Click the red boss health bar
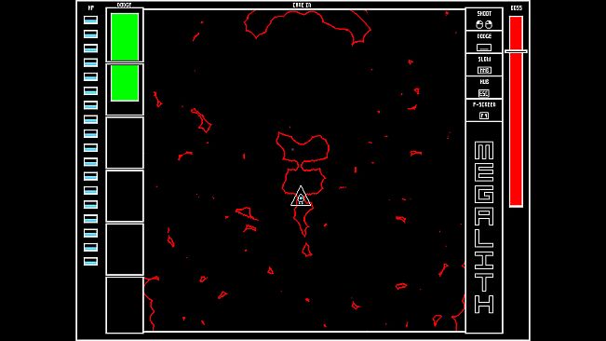This screenshot has height=341, width=606. pos(516,112)
